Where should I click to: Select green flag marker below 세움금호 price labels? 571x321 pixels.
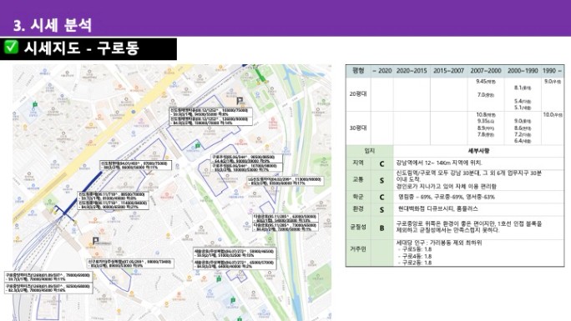pos(219,278)
